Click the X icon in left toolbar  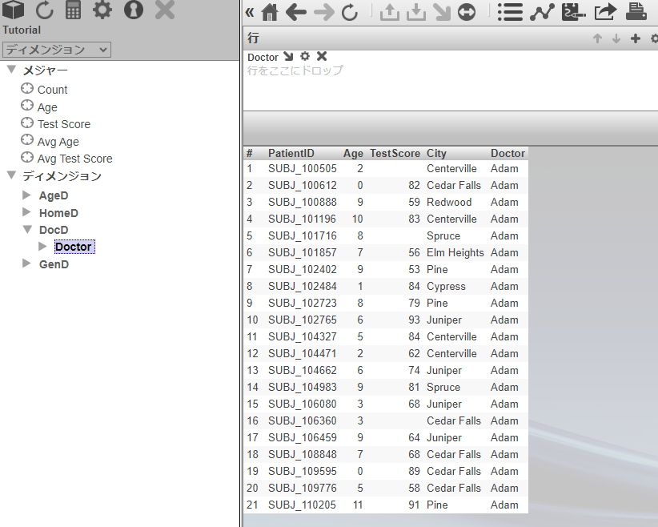tap(165, 10)
